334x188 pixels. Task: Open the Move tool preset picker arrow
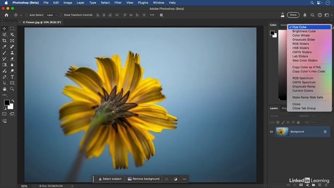[21, 15]
